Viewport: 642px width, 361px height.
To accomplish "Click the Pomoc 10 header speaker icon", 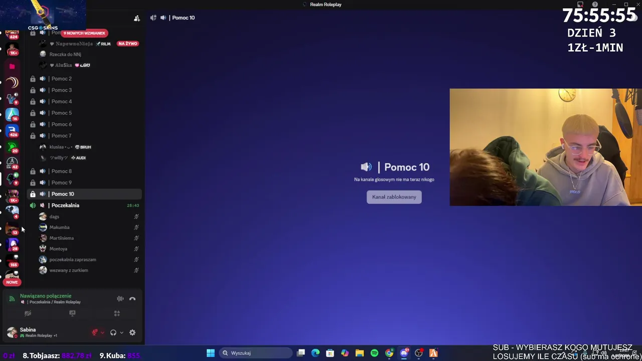I will [x=163, y=18].
